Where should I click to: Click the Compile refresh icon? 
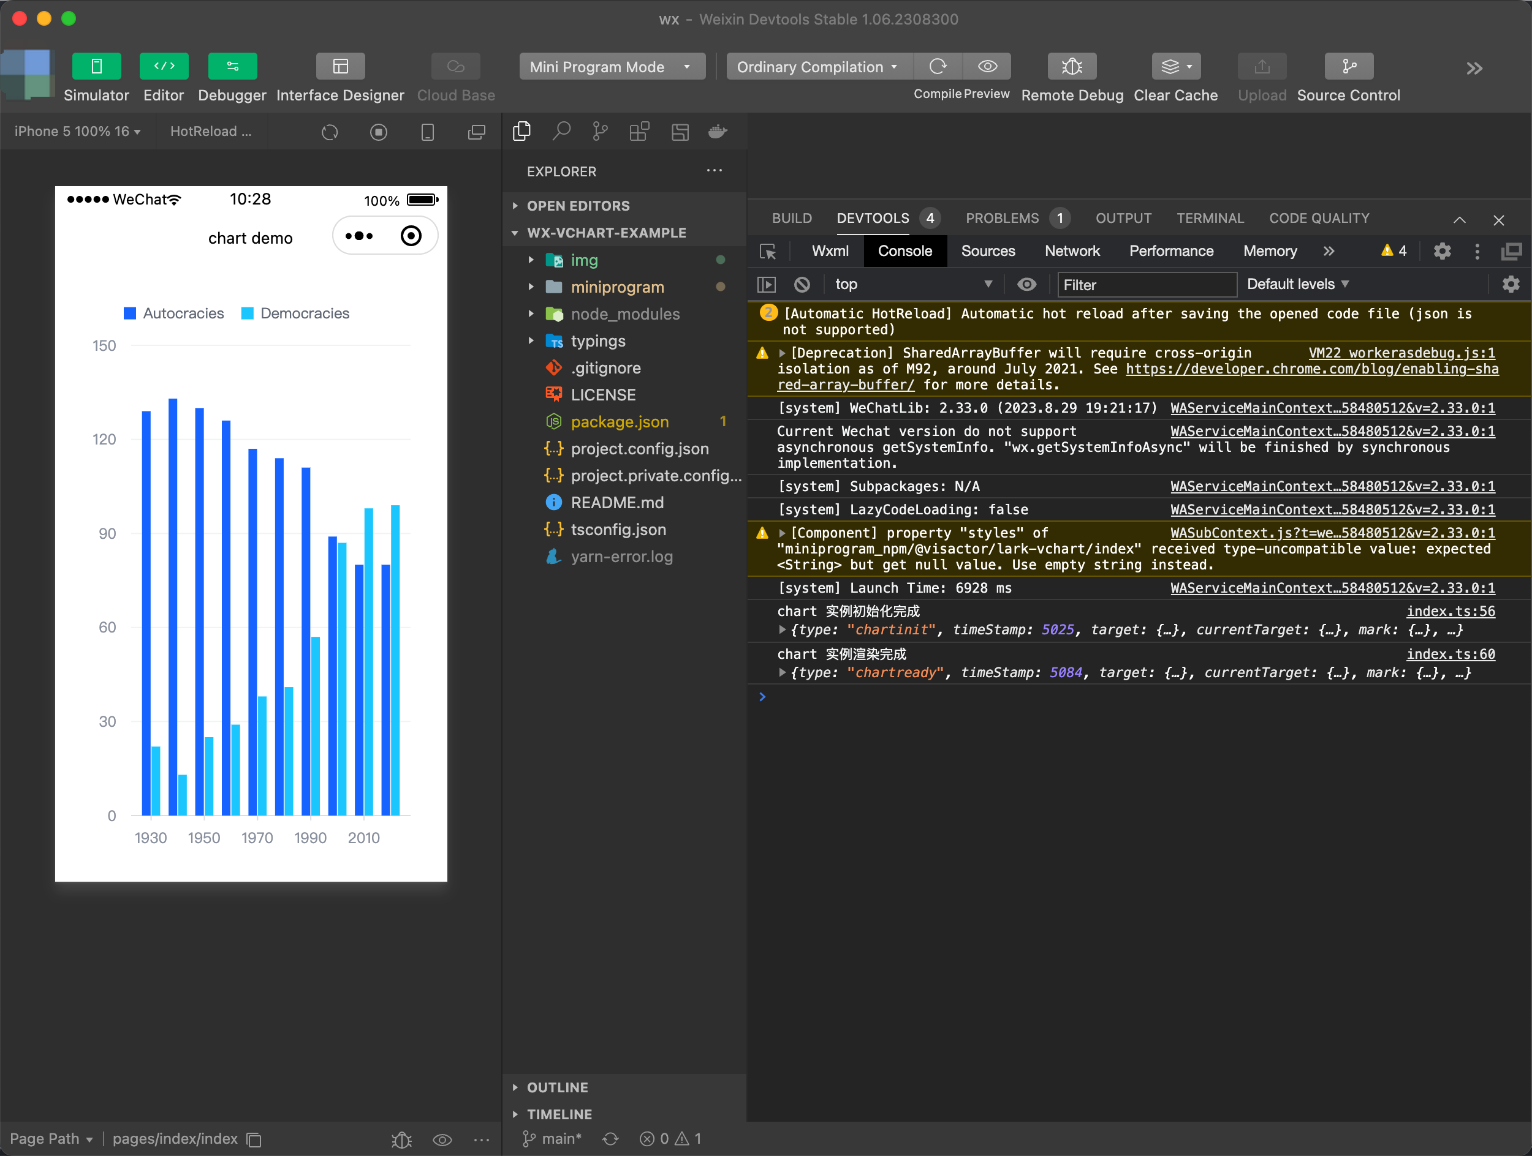937,66
